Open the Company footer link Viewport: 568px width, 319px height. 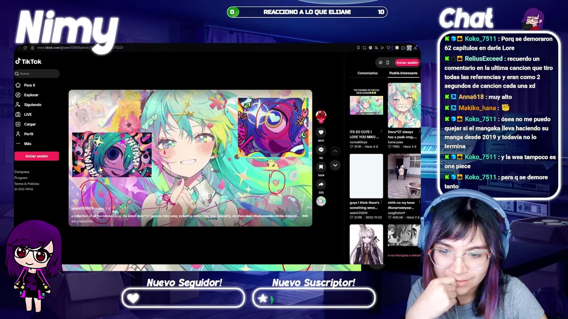pyautogui.click(x=22, y=172)
